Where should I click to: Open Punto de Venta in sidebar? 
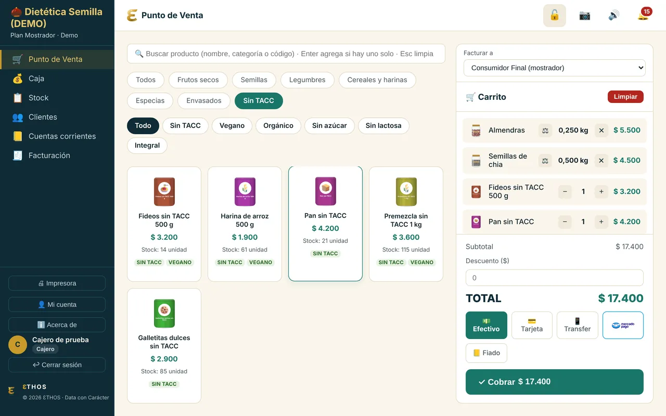57,59
